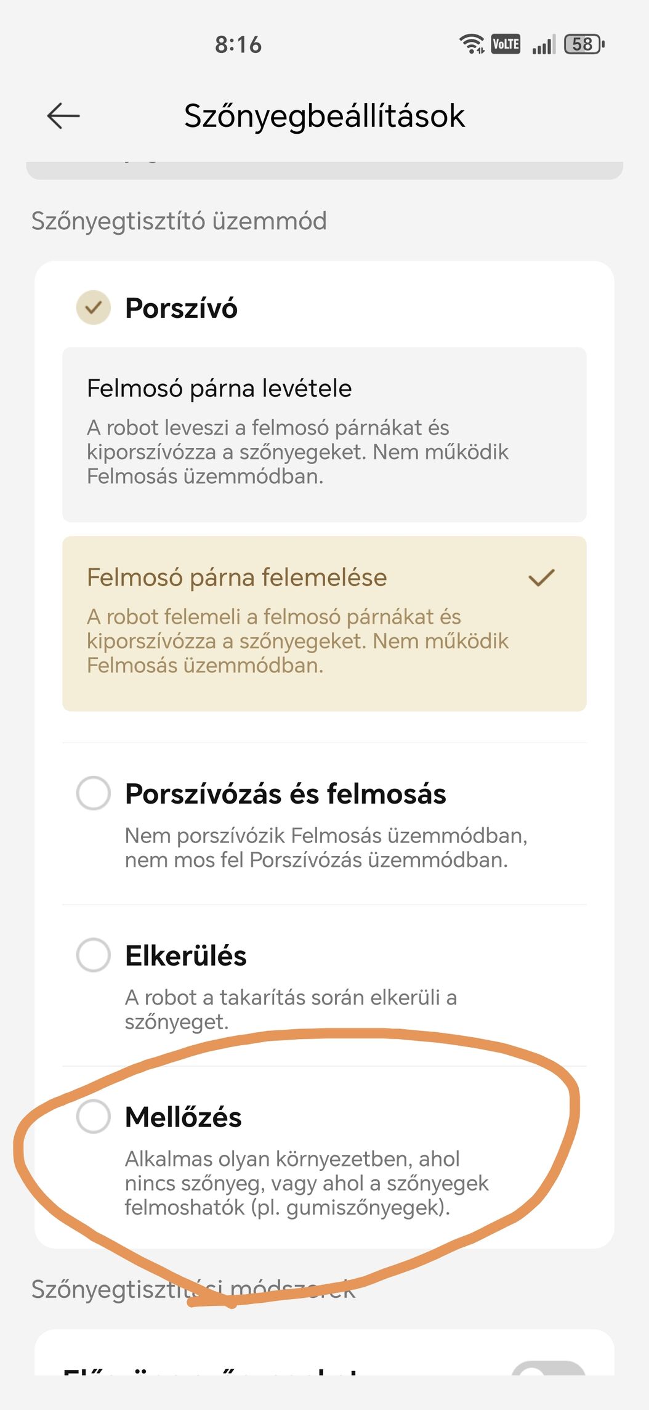Tap the Elkerülés option title

pos(185,956)
